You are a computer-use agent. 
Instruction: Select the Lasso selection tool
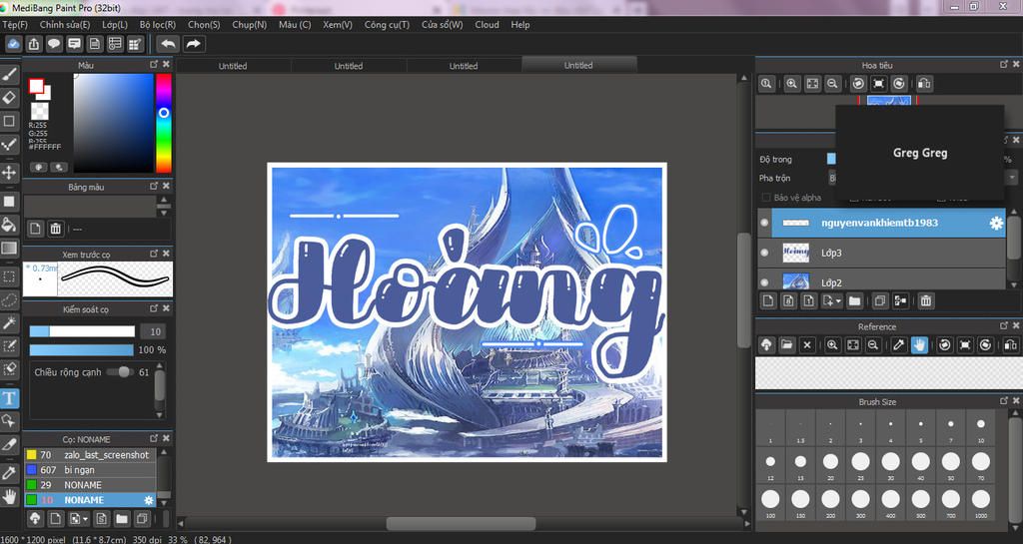point(9,299)
